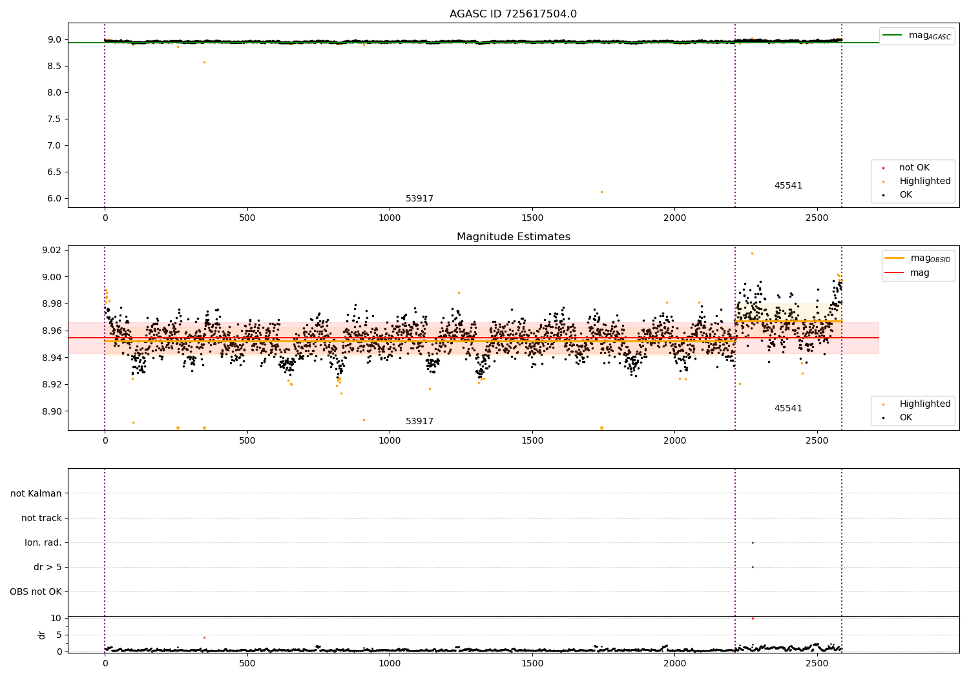
Task: Select the 'AGASC ID 725617504.0' plot title
Action: tap(513, 14)
